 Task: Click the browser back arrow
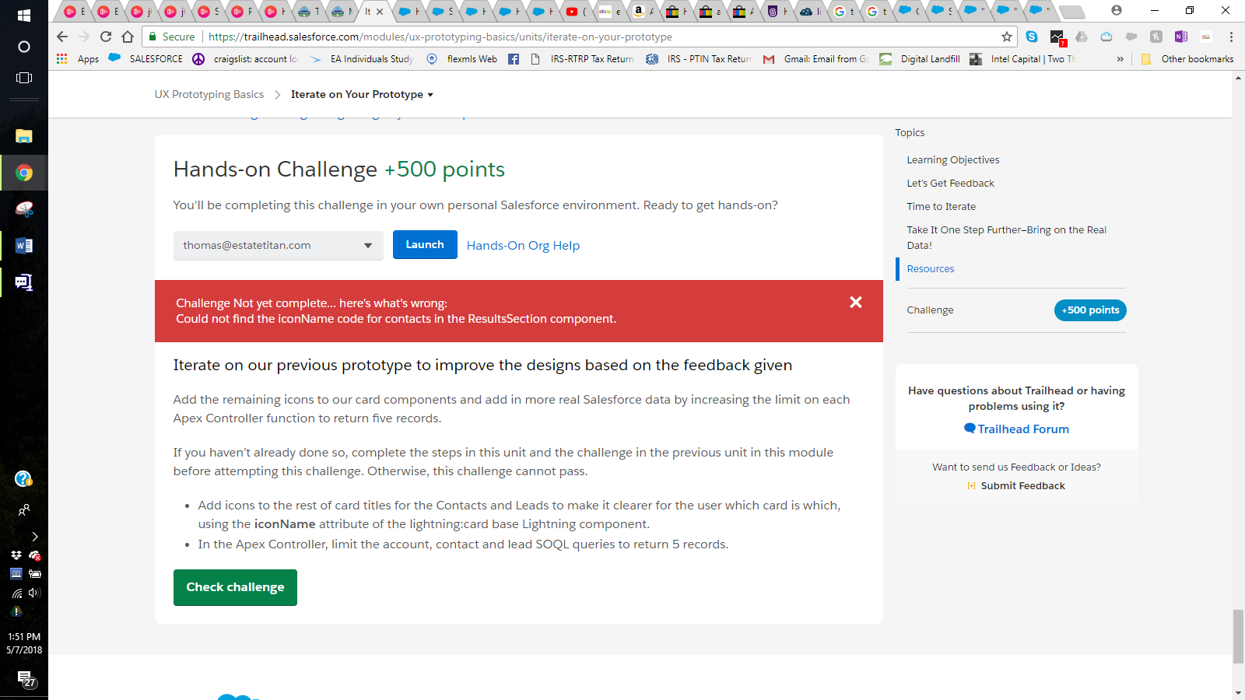pos(62,37)
